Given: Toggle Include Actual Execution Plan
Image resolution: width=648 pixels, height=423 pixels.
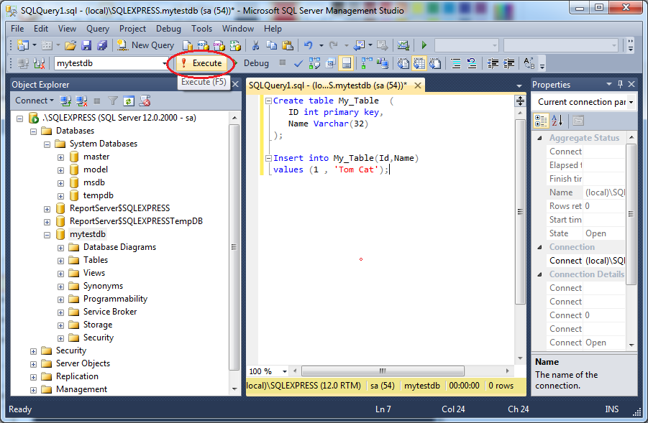Looking at the screenshot, I should coord(367,63).
